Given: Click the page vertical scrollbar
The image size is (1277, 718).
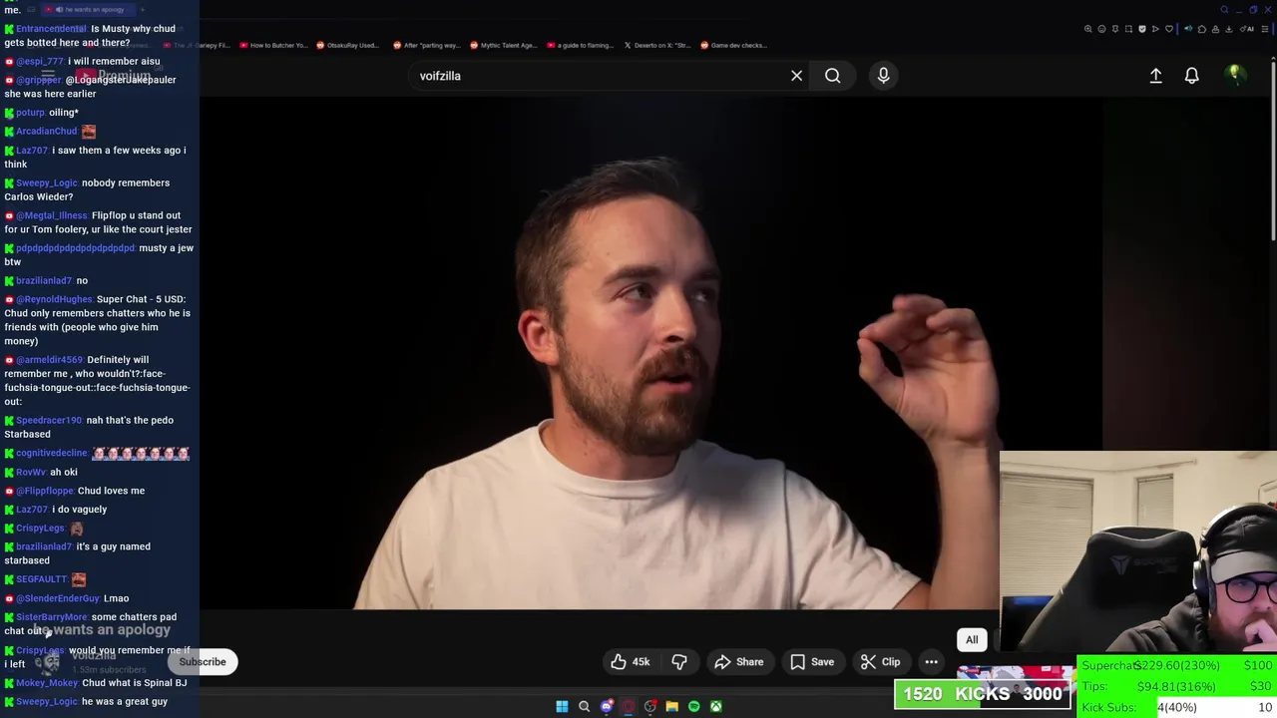Looking at the screenshot, I should [1273, 150].
